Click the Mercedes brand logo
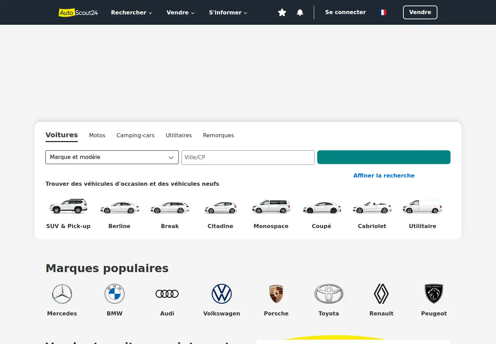Screen dimensions: 496x344 click(62, 294)
